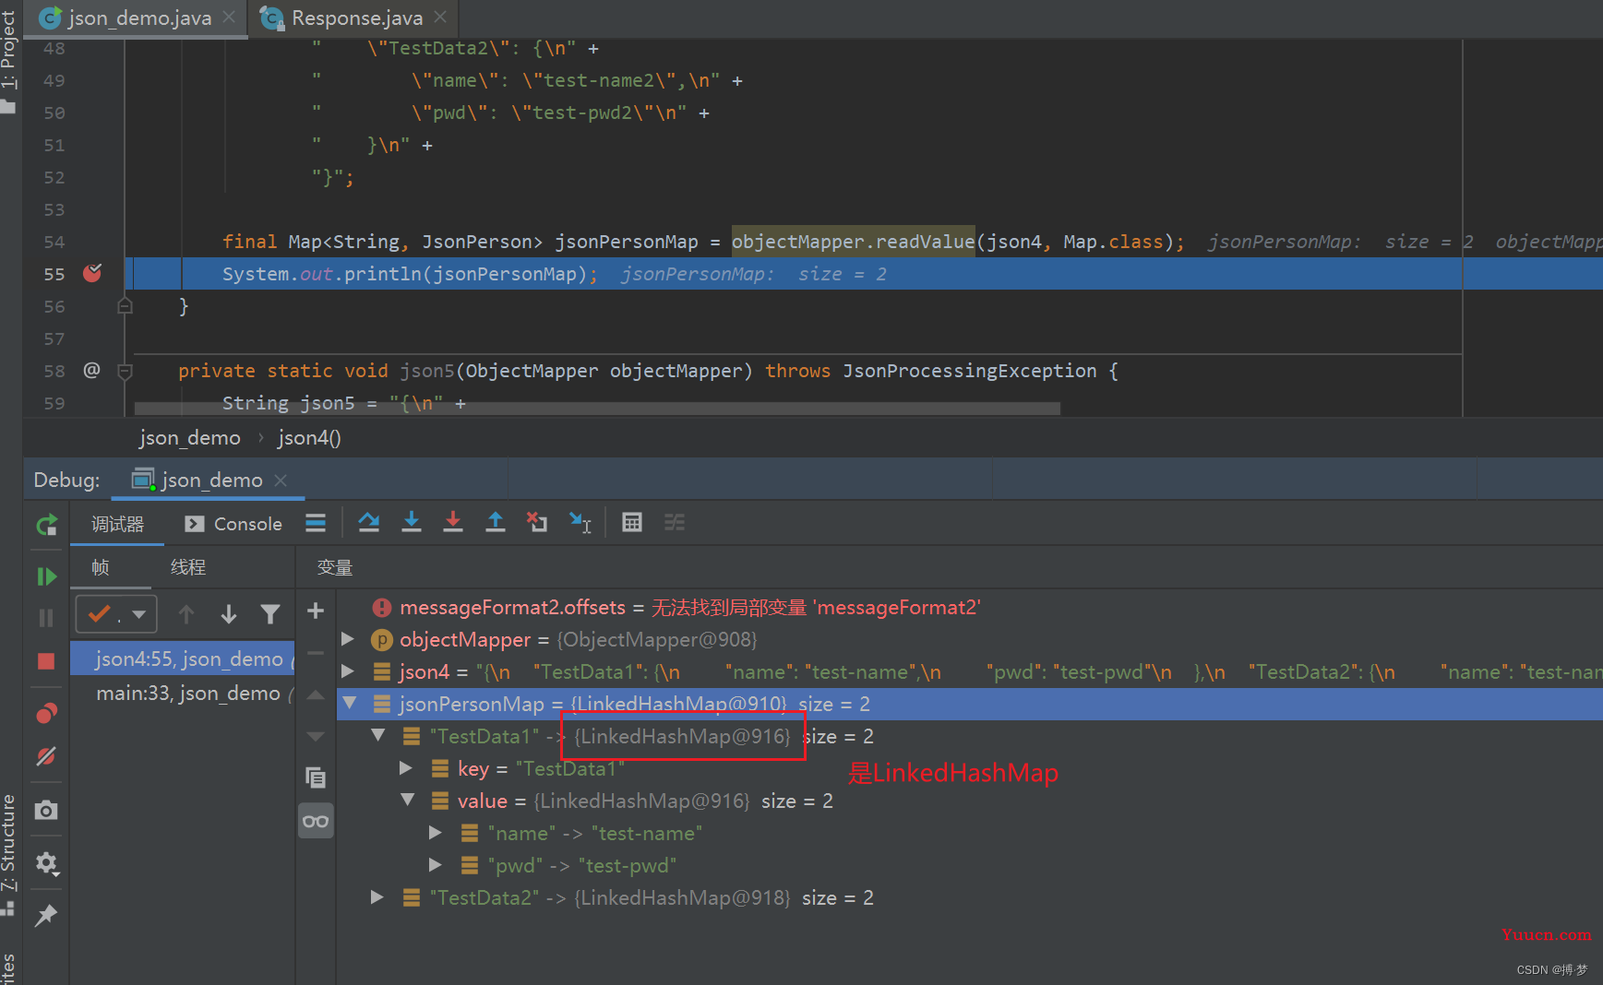Mute all breakpoints
Image resolution: width=1603 pixels, height=985 pixels.
click(46, 757)
